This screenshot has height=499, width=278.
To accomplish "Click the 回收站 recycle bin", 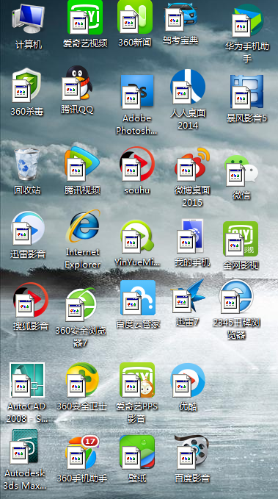I will (x=27, y=164).
